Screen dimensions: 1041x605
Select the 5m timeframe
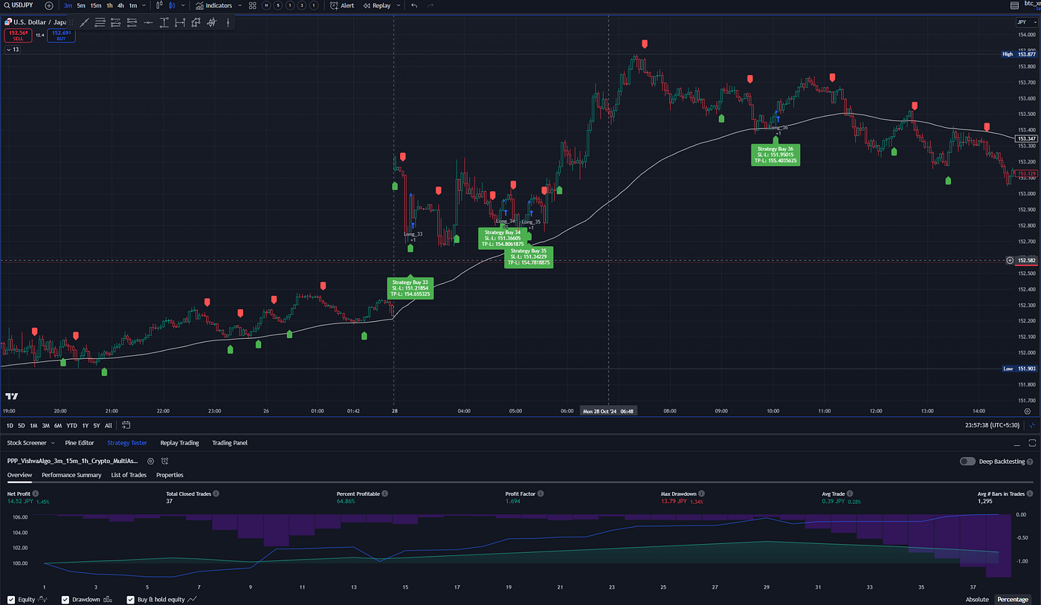[x=81, y=5]
